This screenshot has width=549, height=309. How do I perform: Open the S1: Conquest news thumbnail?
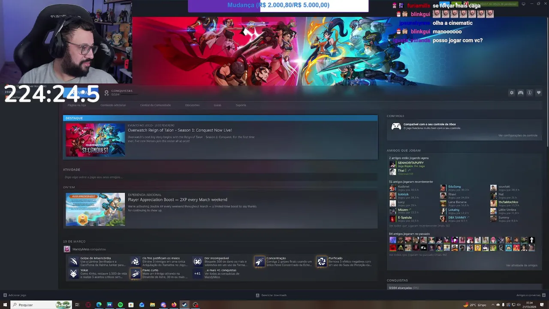[95, 140]
